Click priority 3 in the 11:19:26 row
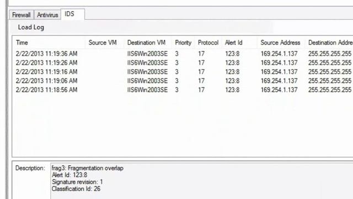353x199 pixels. (x=176, y=62)
